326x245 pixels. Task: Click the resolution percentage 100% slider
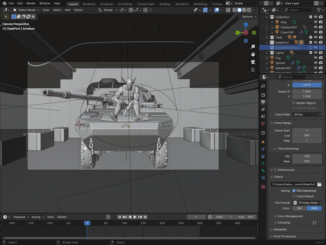click(307, 85)
